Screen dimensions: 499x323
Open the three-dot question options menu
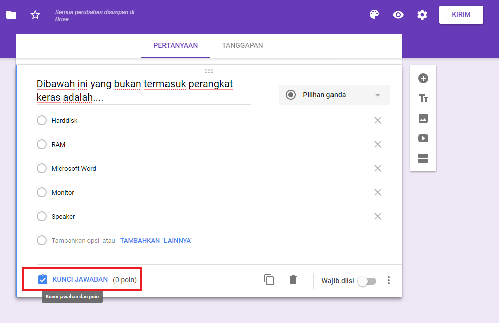click(x=389, y=280)
